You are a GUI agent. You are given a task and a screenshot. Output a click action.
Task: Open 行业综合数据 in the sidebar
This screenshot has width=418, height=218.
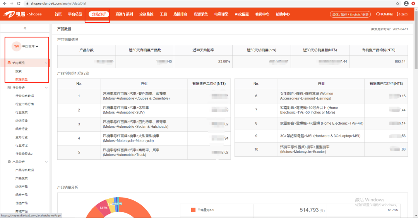[x=24, y=96]
